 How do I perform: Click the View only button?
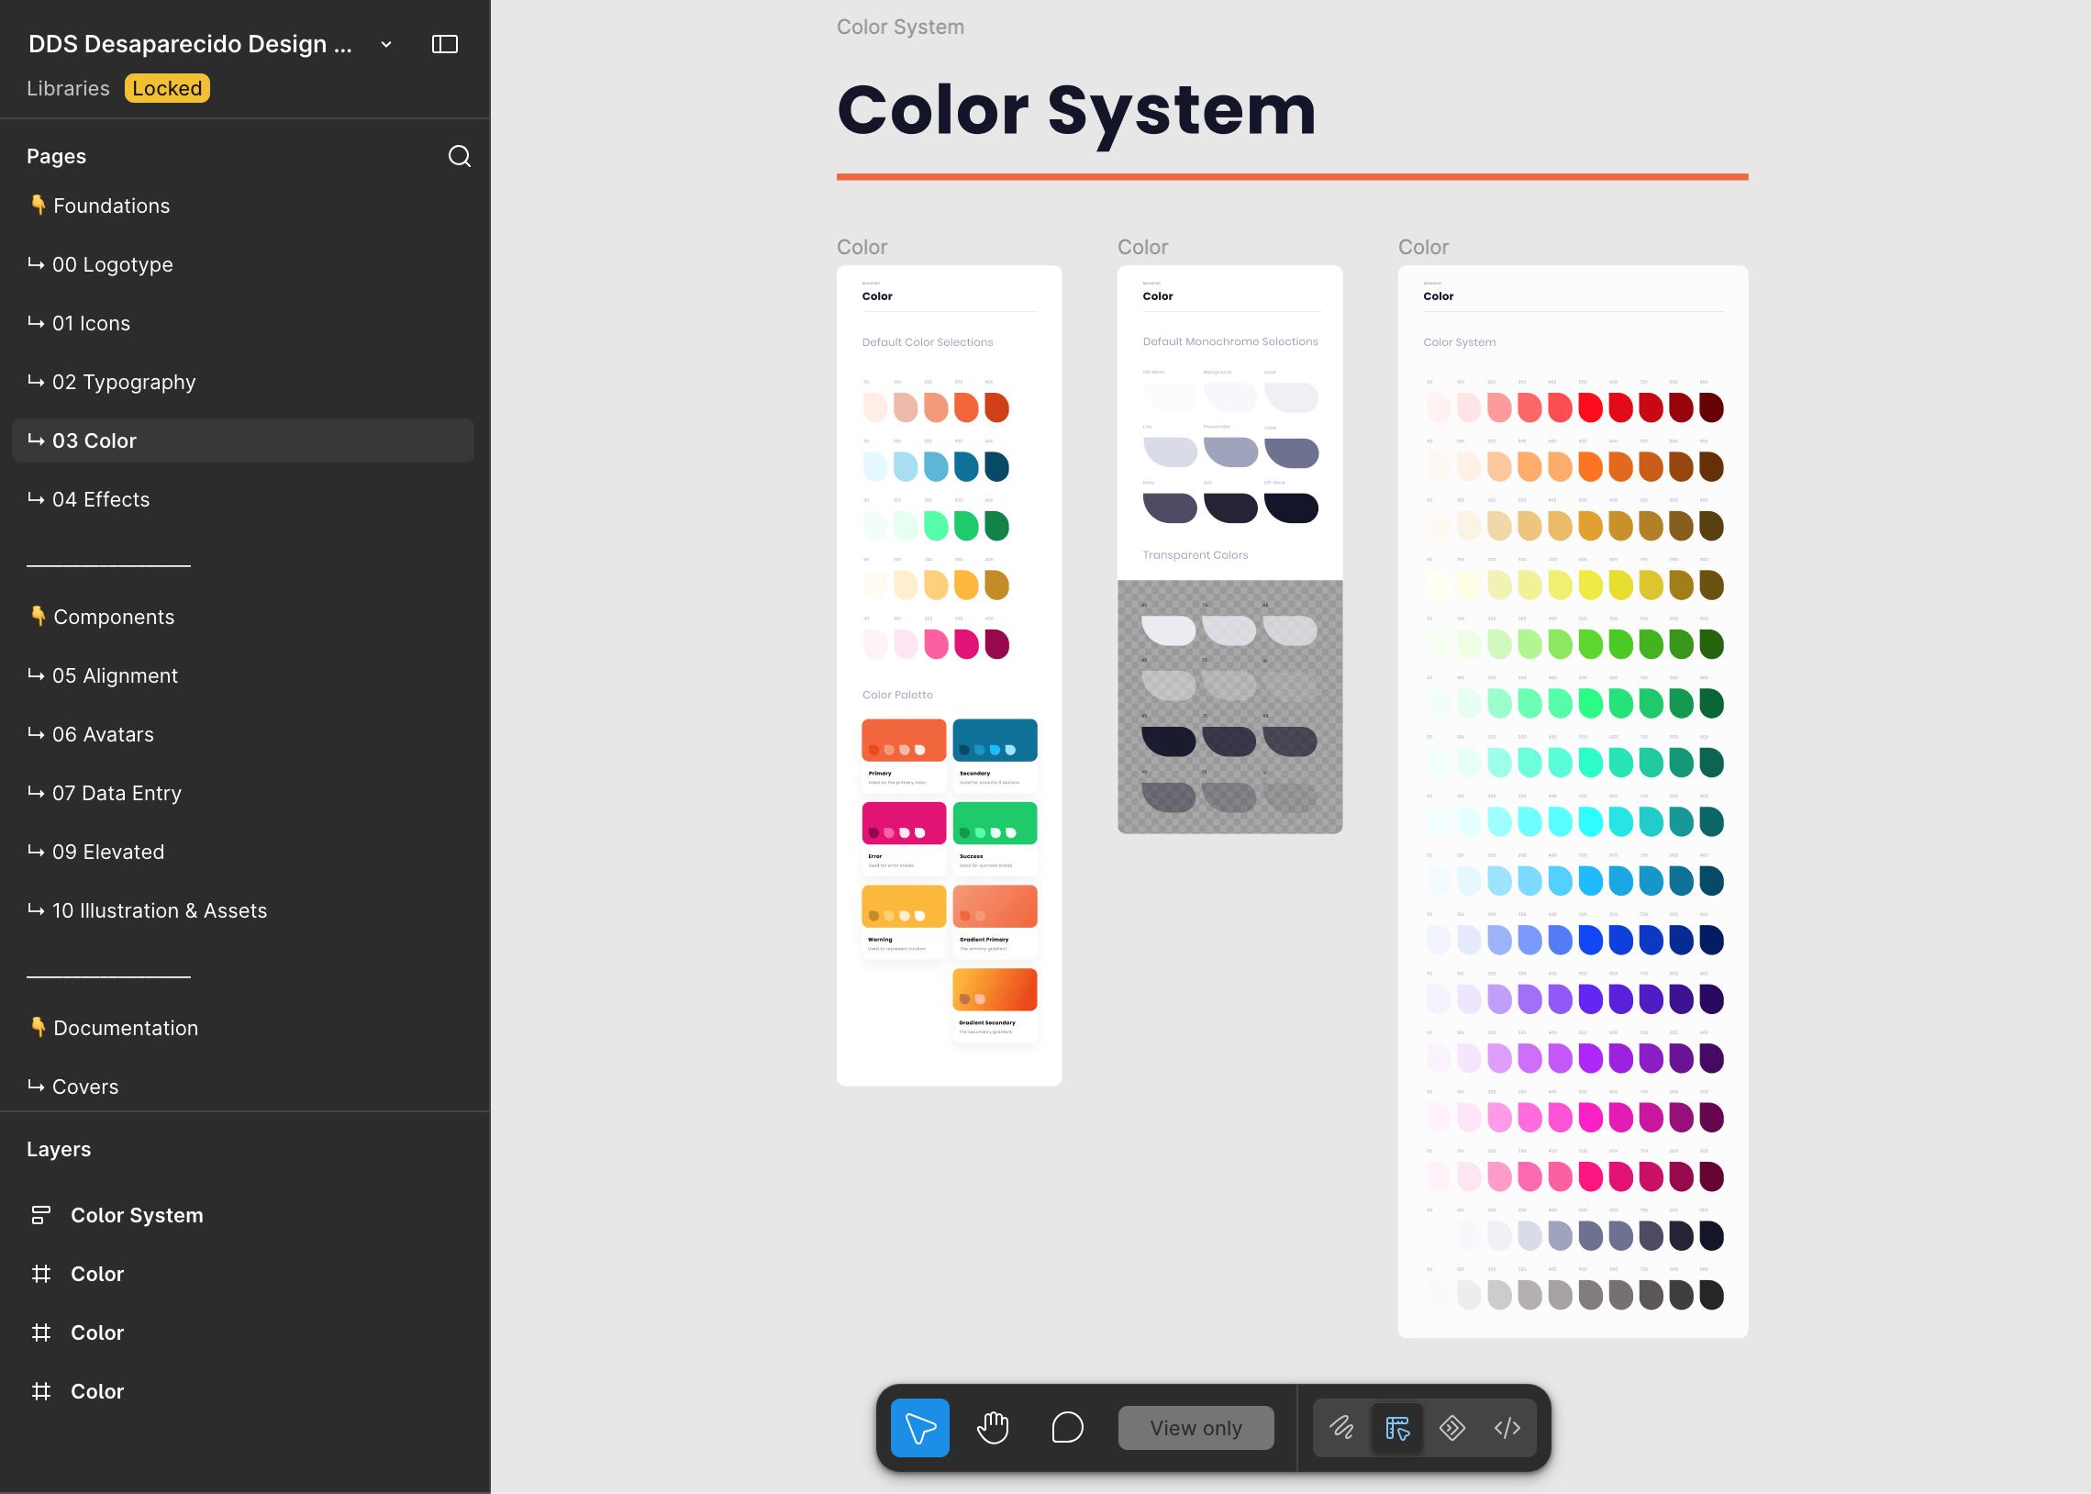[1196, 1428]
